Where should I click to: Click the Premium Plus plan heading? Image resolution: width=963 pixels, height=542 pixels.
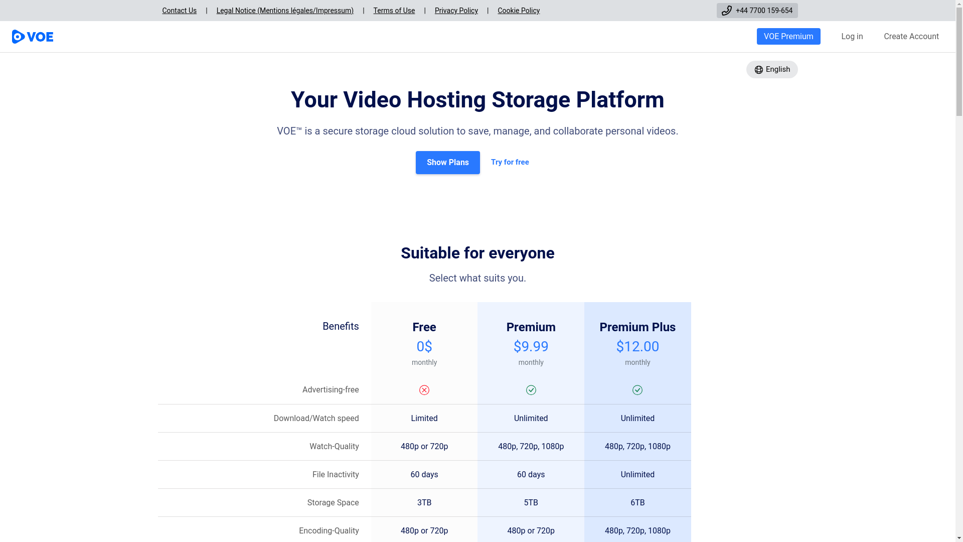(x=637, y=327)
